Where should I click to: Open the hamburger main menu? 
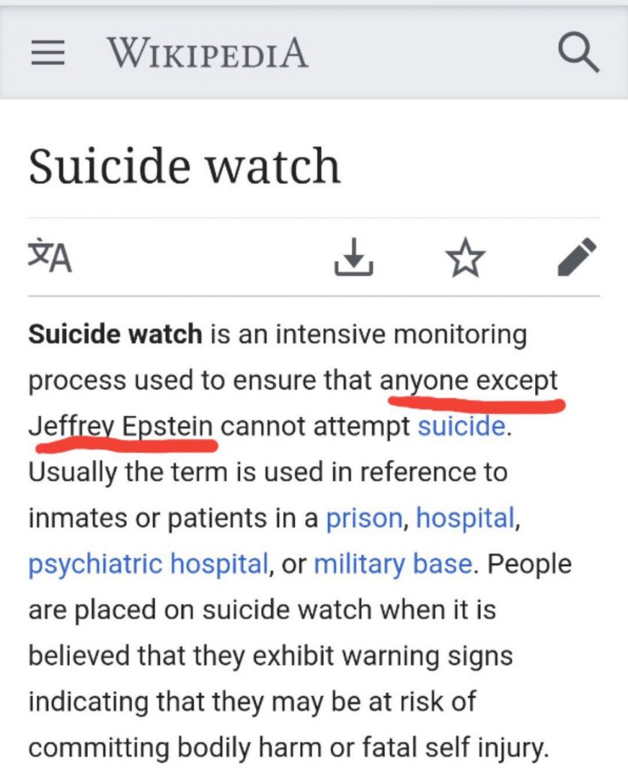[x=47, y=53]
